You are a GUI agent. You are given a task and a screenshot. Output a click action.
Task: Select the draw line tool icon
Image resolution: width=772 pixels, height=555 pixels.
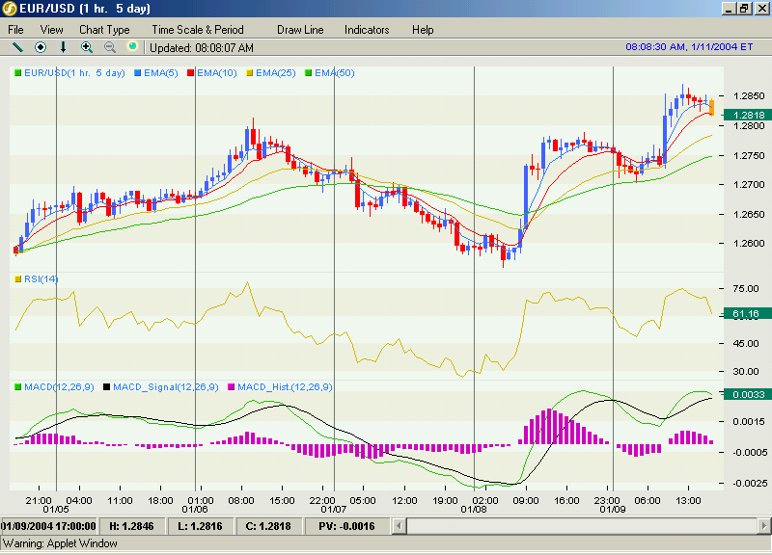[17, 47]
